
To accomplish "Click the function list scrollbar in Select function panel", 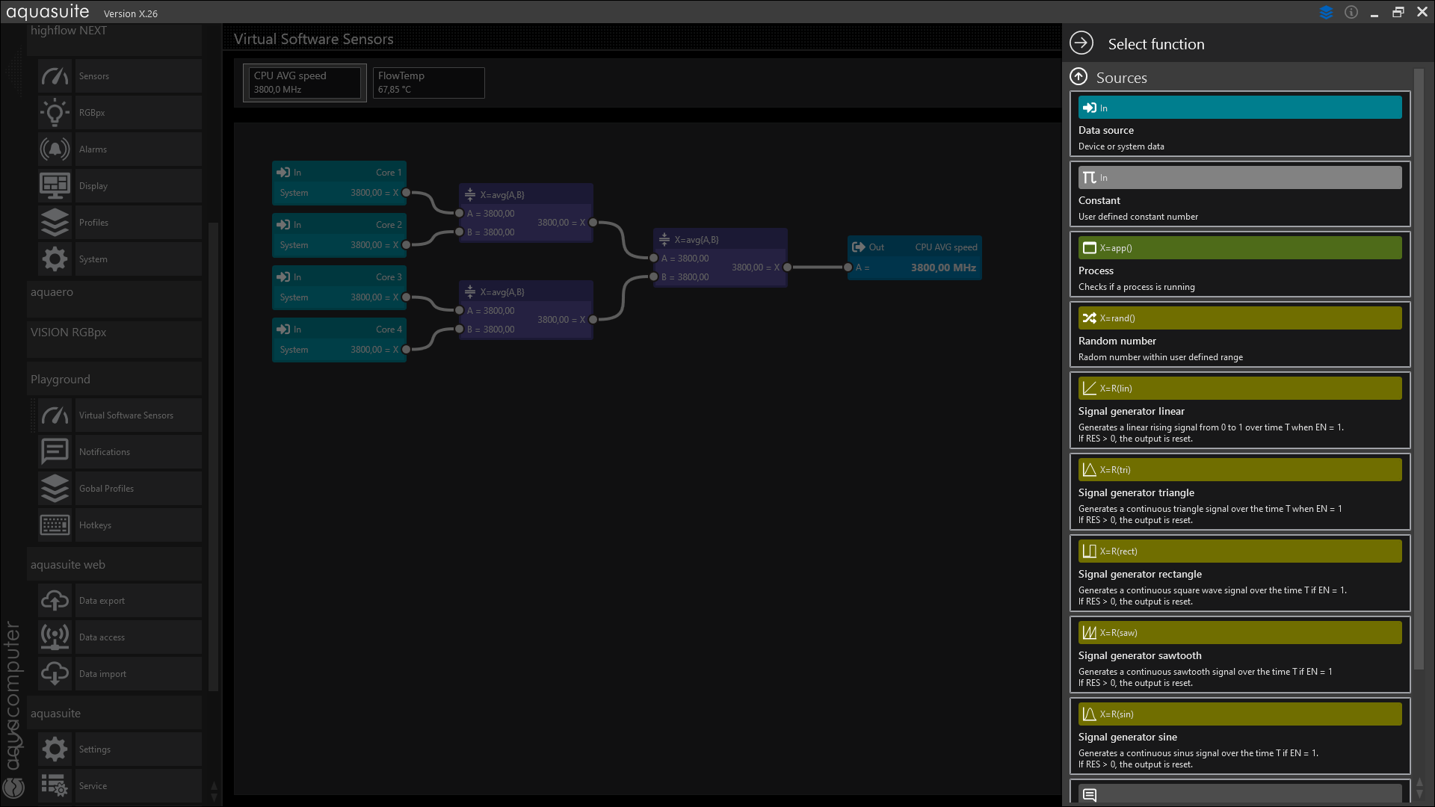I will pyautogui.click(x=1419, y=369).
